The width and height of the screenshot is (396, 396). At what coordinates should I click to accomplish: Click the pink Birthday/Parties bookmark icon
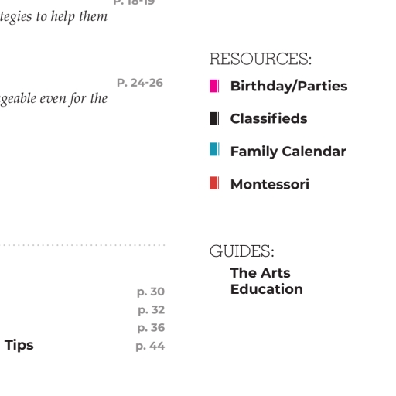214,86
